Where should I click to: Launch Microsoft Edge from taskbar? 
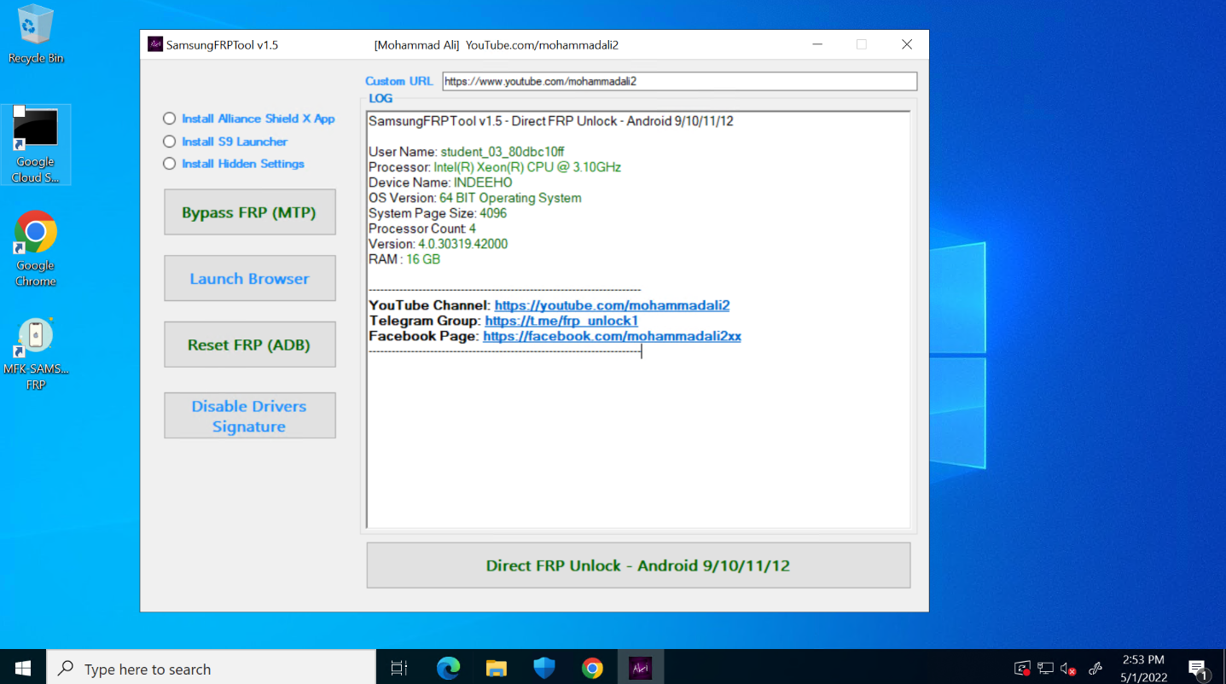(448, 668)
